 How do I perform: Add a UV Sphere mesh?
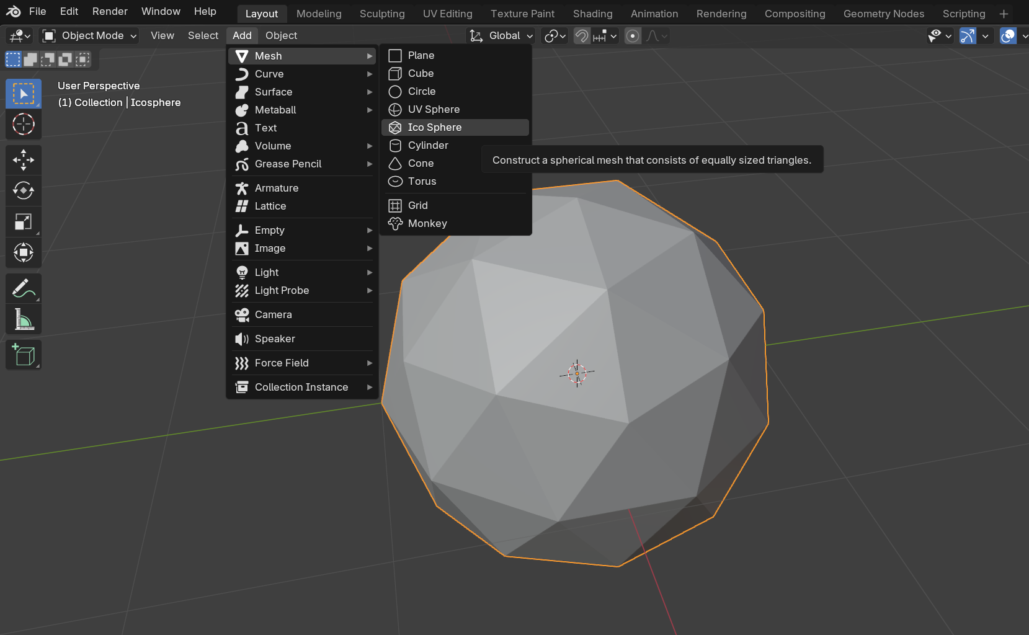click(x=455, y=109)
